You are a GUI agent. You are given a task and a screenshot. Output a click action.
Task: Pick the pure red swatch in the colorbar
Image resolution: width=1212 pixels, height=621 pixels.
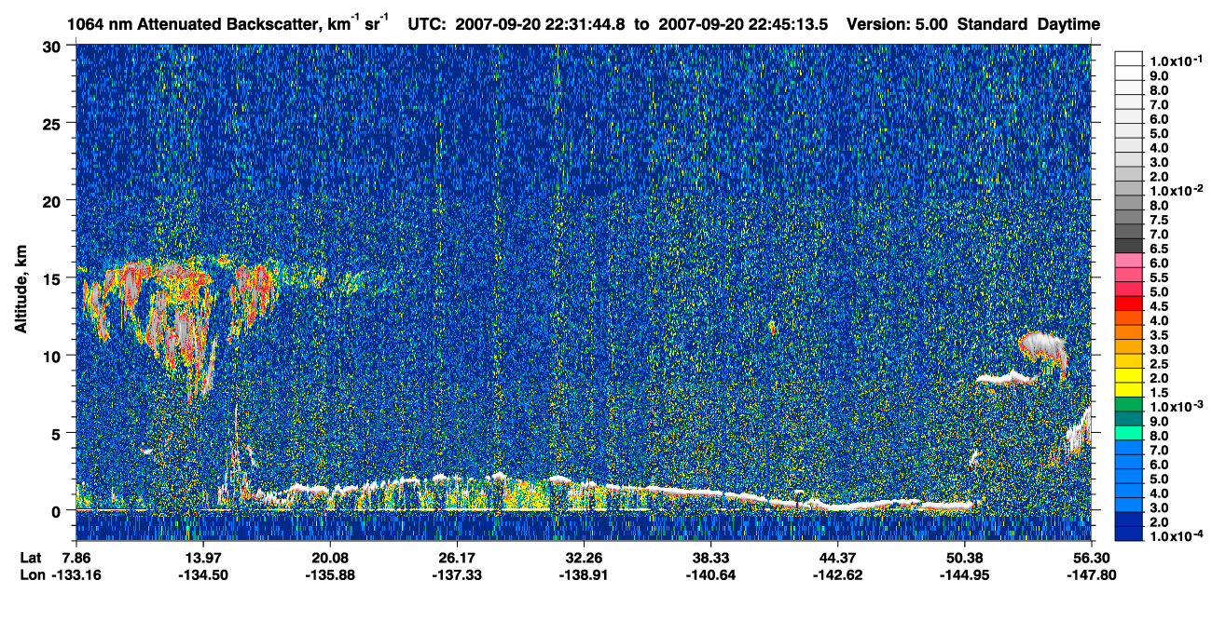click(x=1129, y=304)
